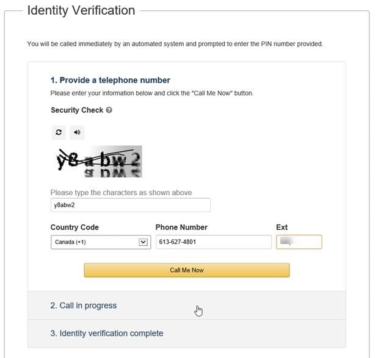Screen dimensions: 381x358
Task: Select the 1. Provide a telephone number heading
Action: [x=111, y=81]
